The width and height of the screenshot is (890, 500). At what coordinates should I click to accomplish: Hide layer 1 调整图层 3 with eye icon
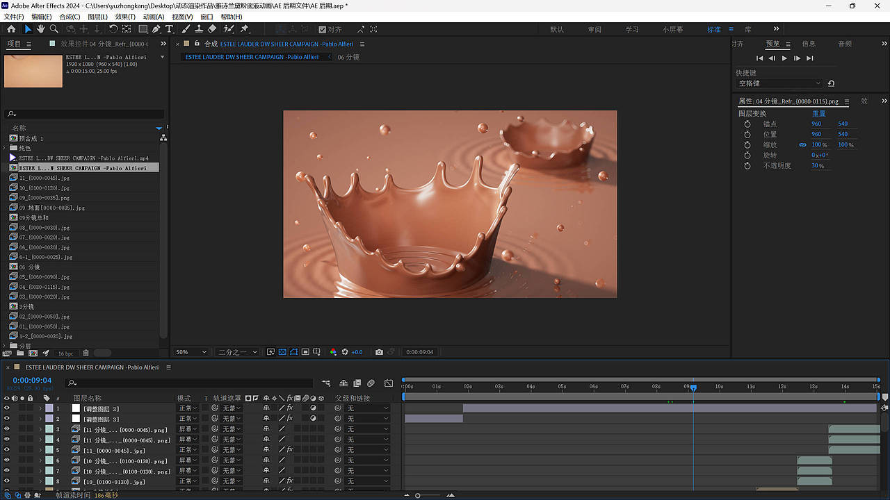(7, 408)
